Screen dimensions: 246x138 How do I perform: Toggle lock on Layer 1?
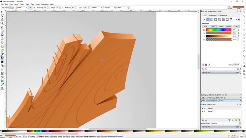click(205, 111)
